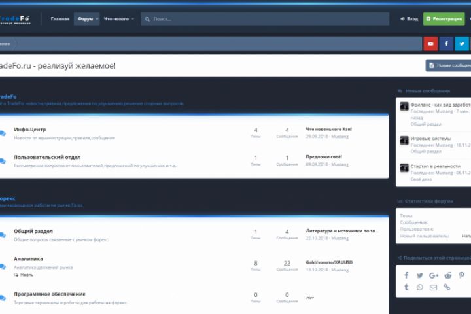Viewport: 471px width, 314px height.
Task: Share page via Reddit icon
Action: click(x=448, y=275)
